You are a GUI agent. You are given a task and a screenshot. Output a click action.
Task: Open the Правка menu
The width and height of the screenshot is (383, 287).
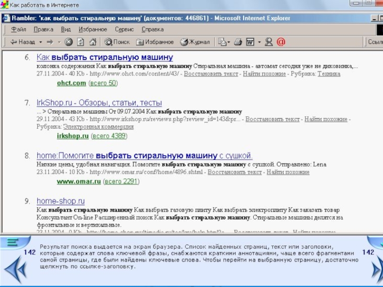[x=44, y=29]
